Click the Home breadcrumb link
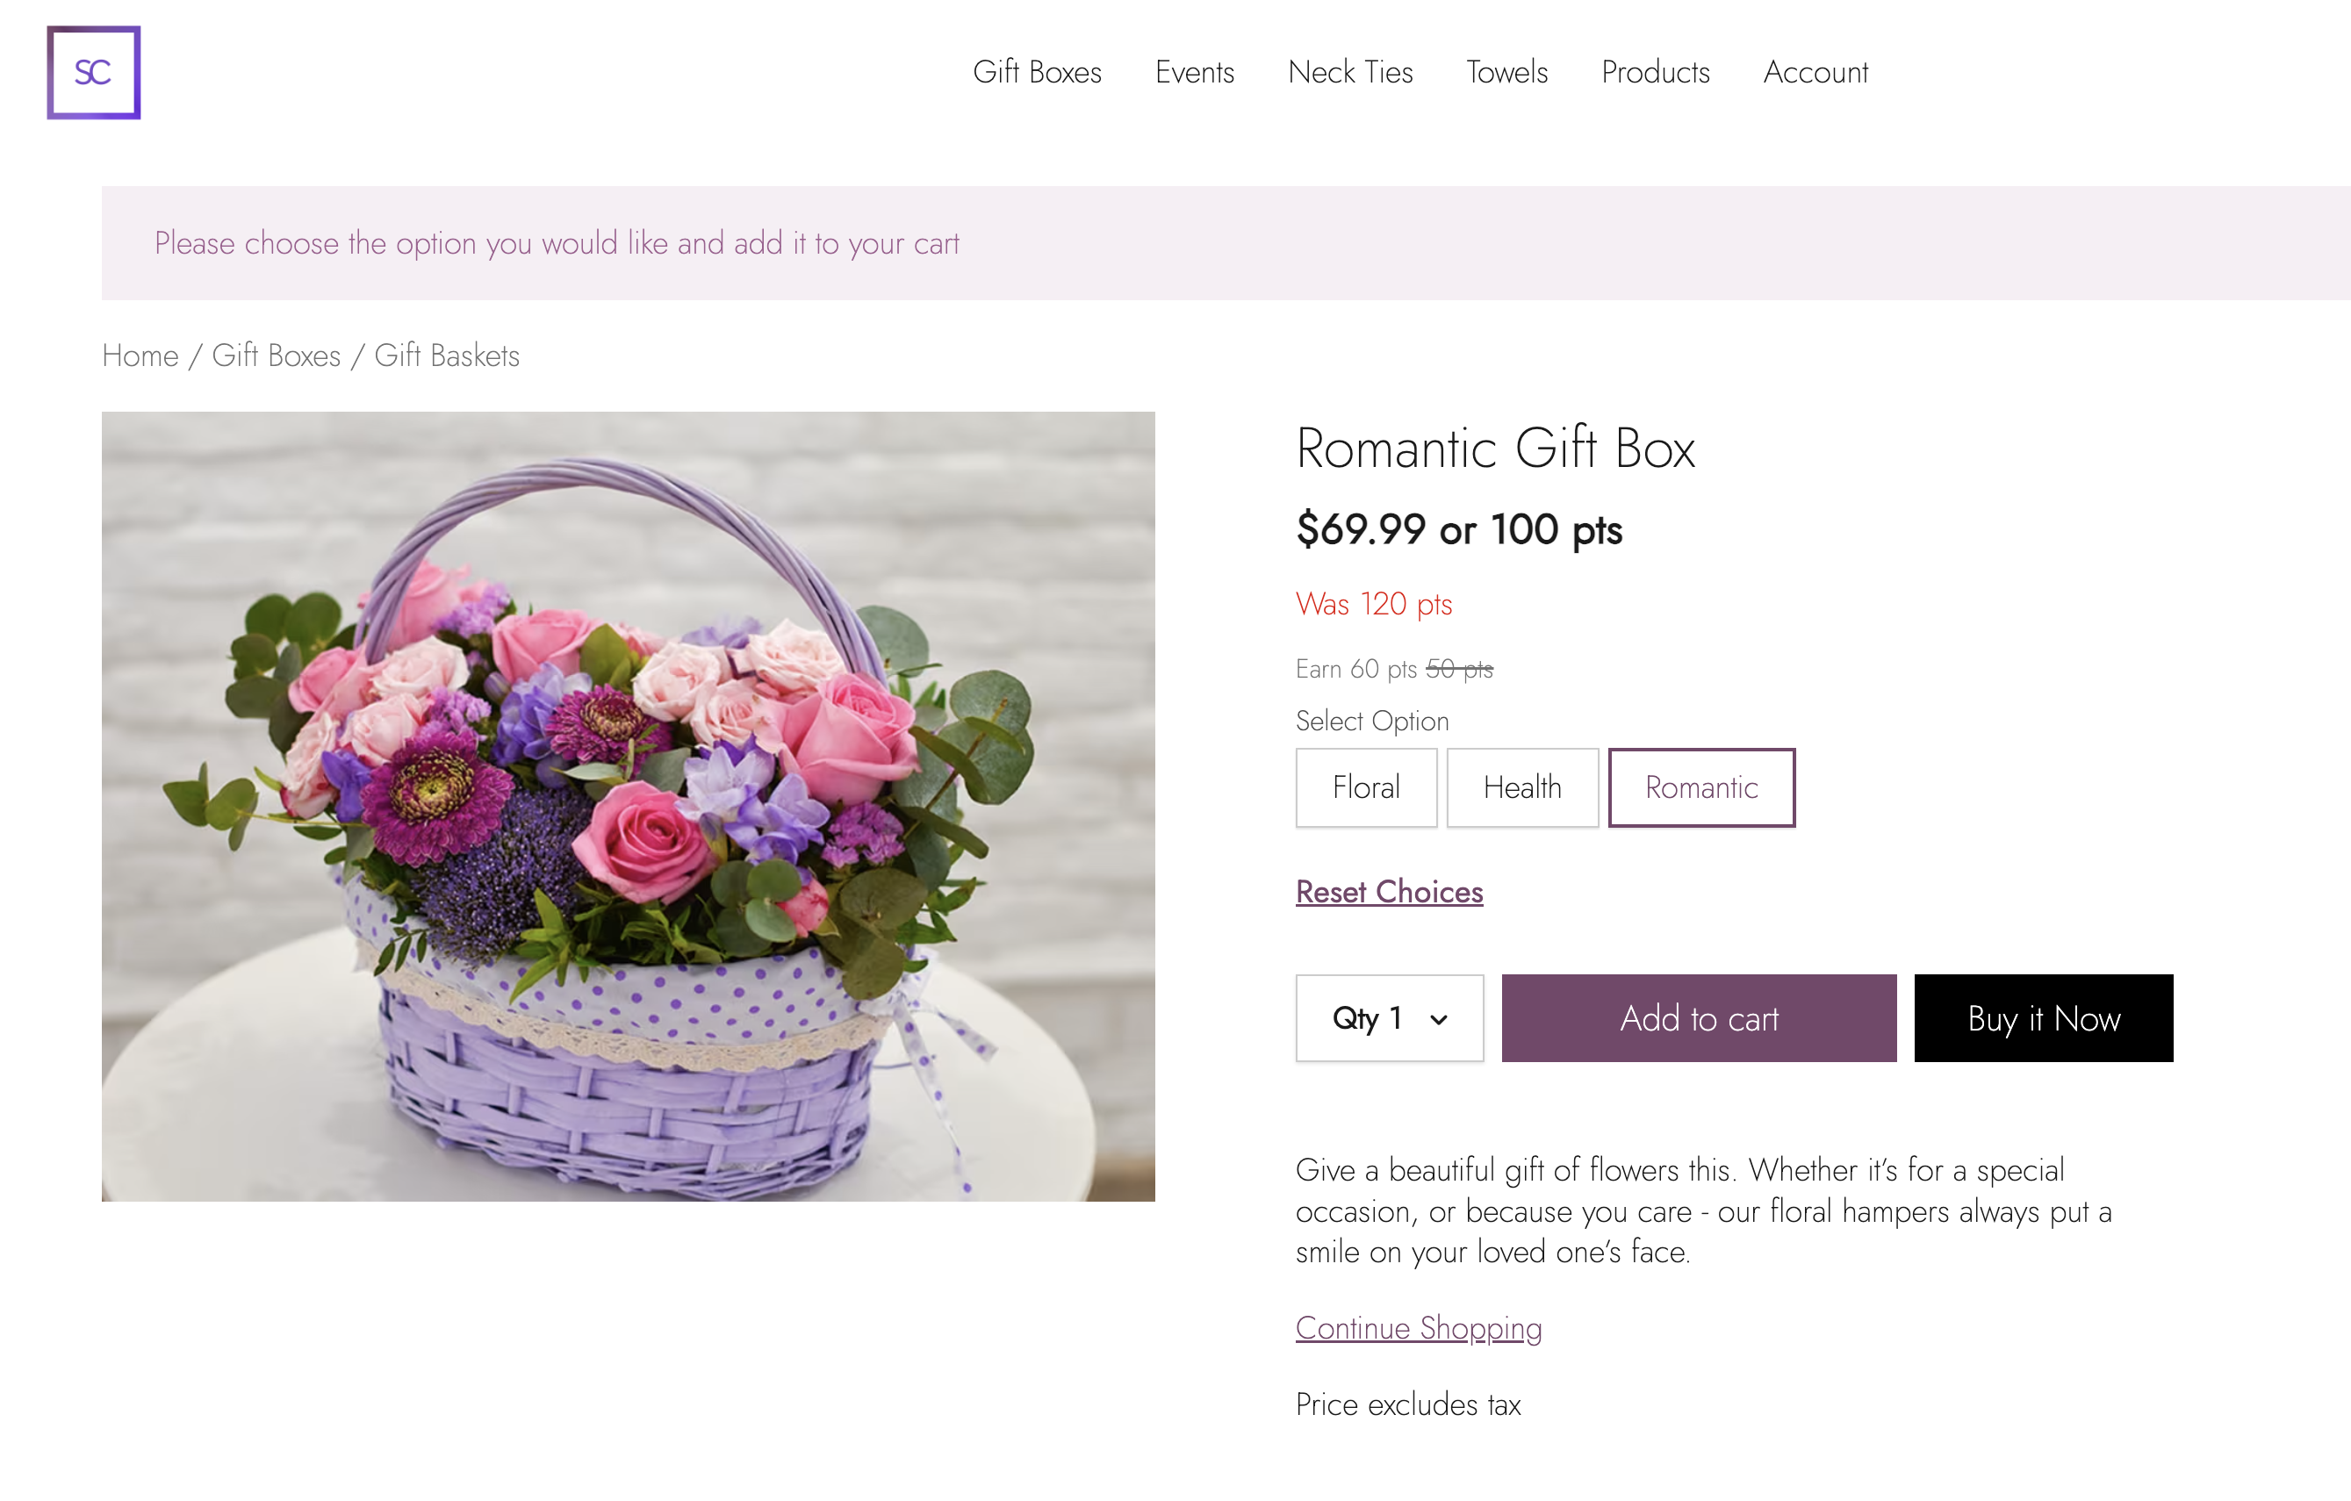The width and height of the screenshot is (2351, 1501). 139,355
